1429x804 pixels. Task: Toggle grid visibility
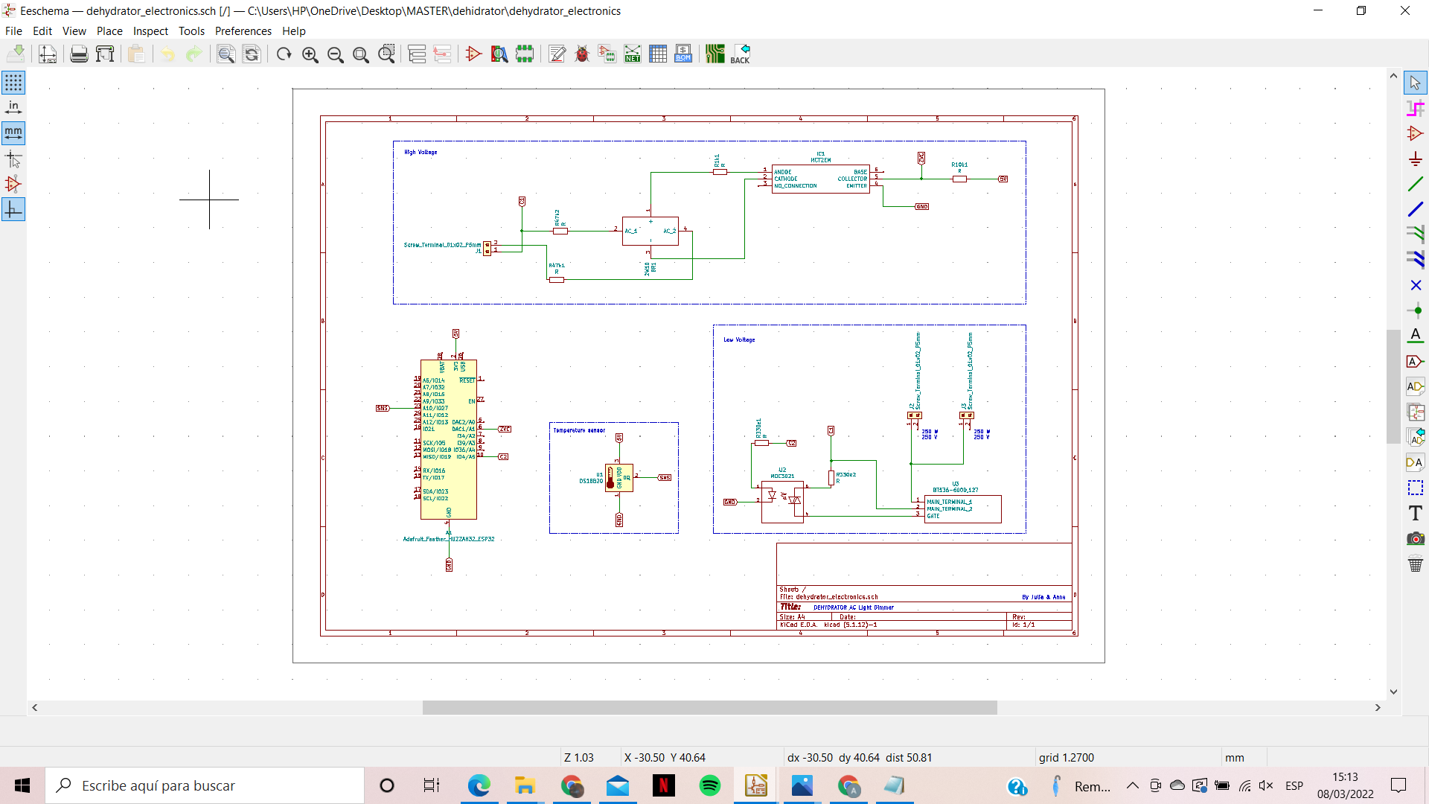13,82
